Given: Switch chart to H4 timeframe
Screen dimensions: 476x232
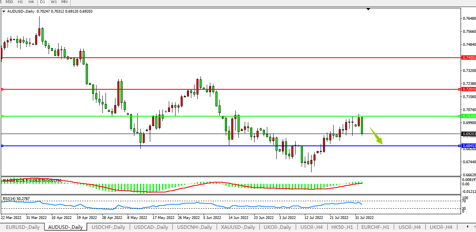Looking at the screenshot, I should pos(31,2).
